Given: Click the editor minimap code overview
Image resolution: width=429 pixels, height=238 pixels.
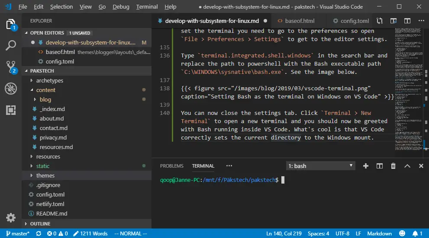Looking at the screenshot, I should pos(409,89).
